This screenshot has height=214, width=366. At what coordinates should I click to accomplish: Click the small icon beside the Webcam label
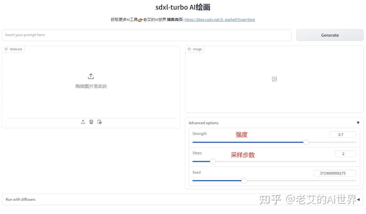[x=6, y=49]
